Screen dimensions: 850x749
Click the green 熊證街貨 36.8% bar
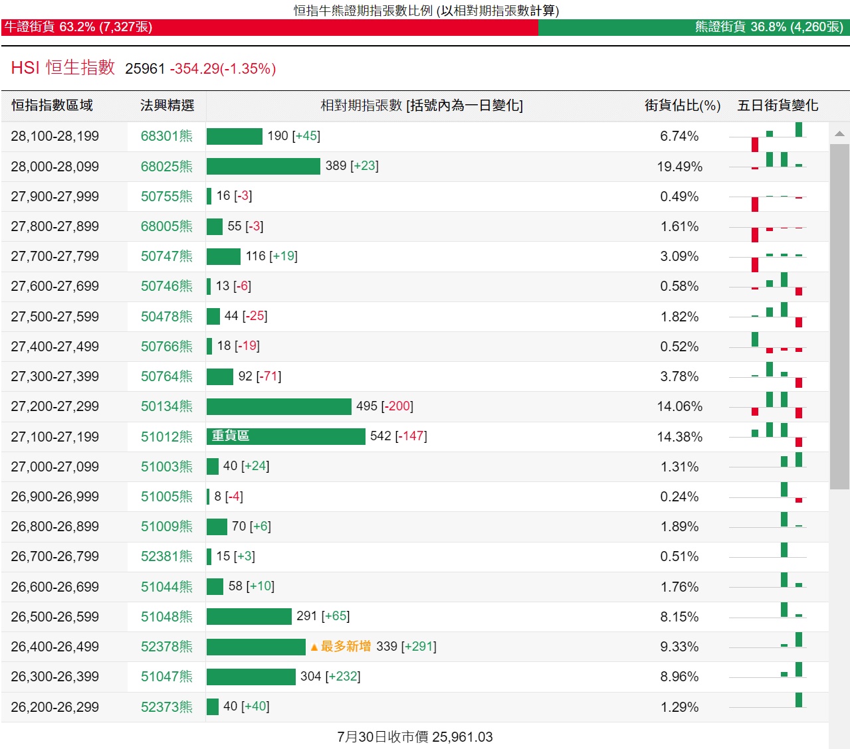click(693, 27)
